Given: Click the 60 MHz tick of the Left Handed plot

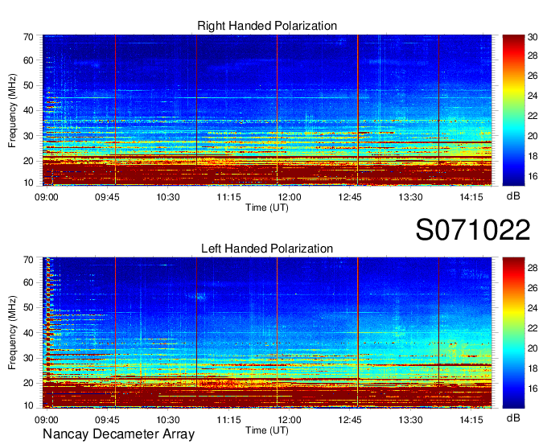Looking at the screenshot, I should pyautogui.click(x=28, y=282).
